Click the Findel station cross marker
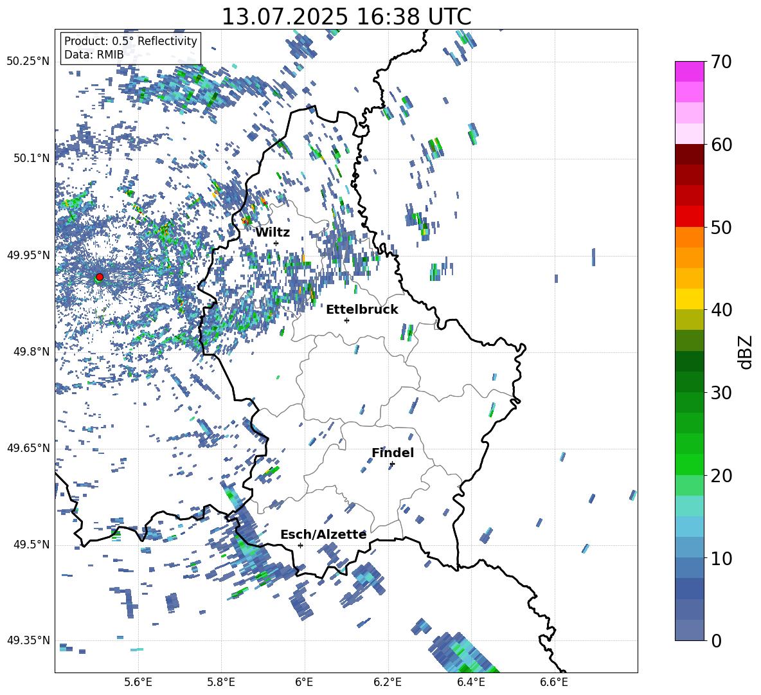 (x=392, y=464)
